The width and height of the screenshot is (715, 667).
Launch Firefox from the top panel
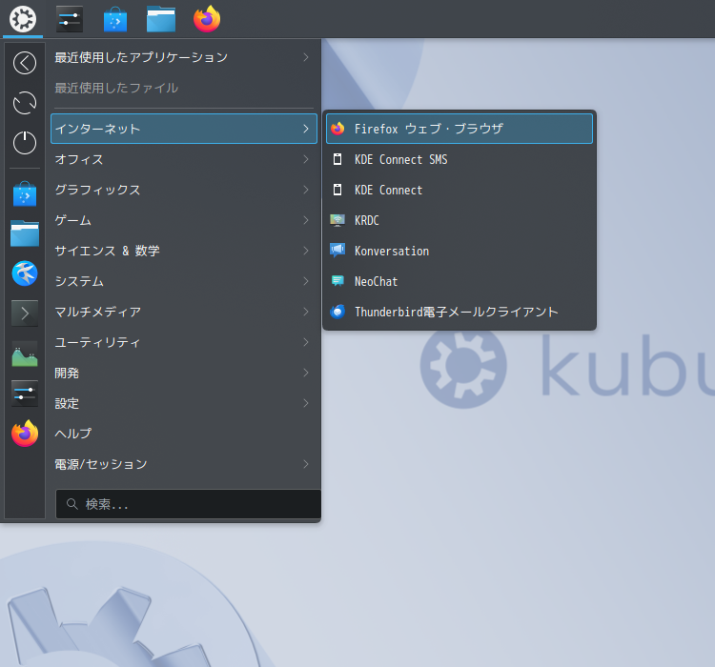point(207,19)
